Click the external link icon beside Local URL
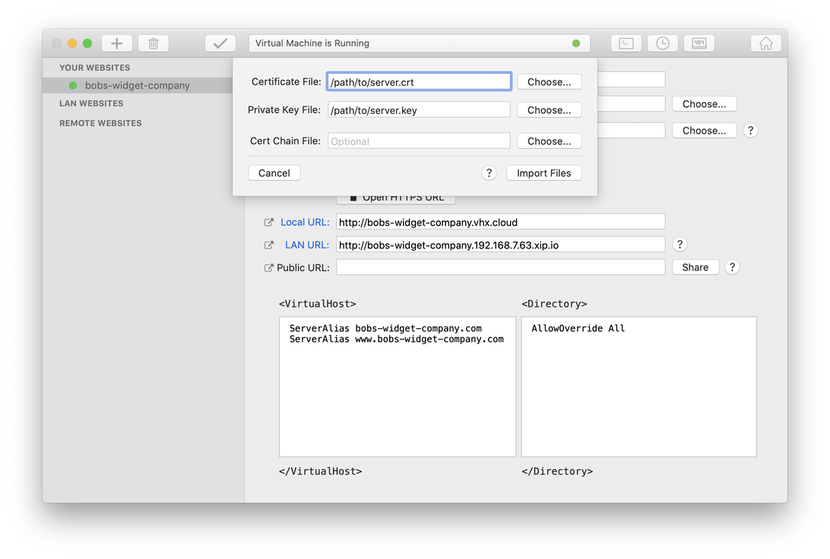Image resolution: width=830 pixels, height=559 pixels. pyautogui.click(x=269, y=222)
